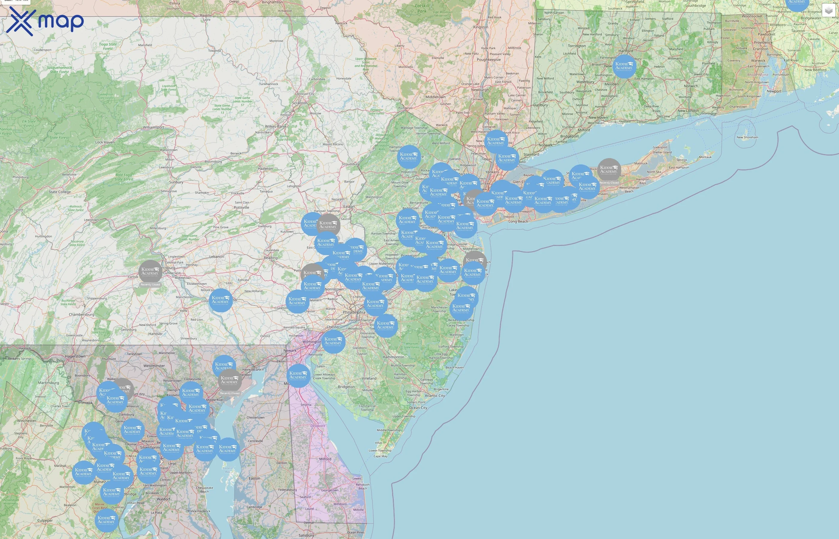Open gray Recently Closed marker near Aberdeen, Maryland
Image resolution: width=839 pixels, height=539 pixels.
230,380
